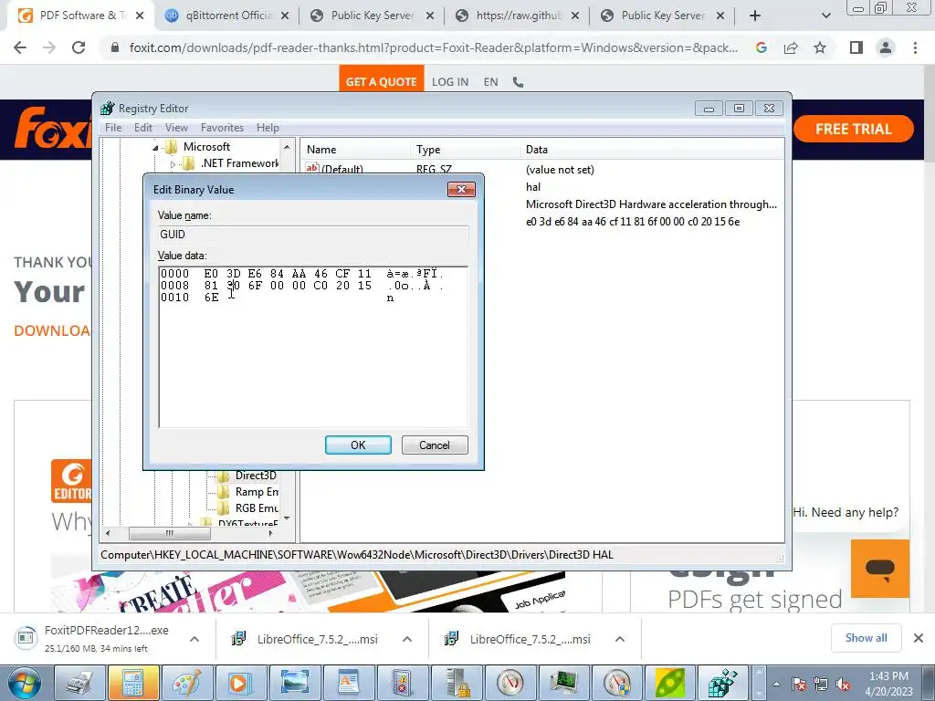Confirm the binary edit with OK

(358, 445)
